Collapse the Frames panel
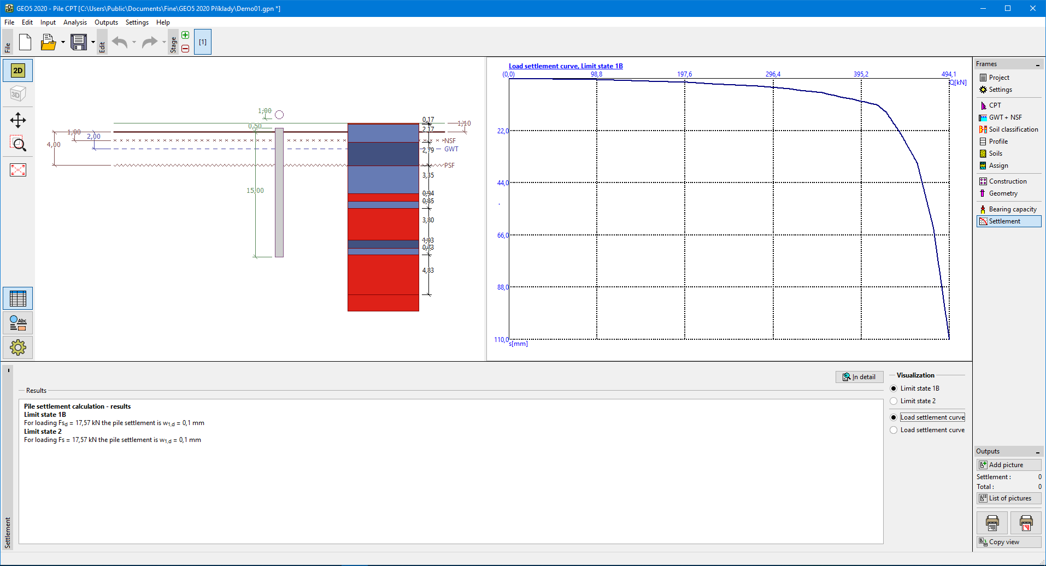This screenshot has width=1046, height=566. point(1038,64)
